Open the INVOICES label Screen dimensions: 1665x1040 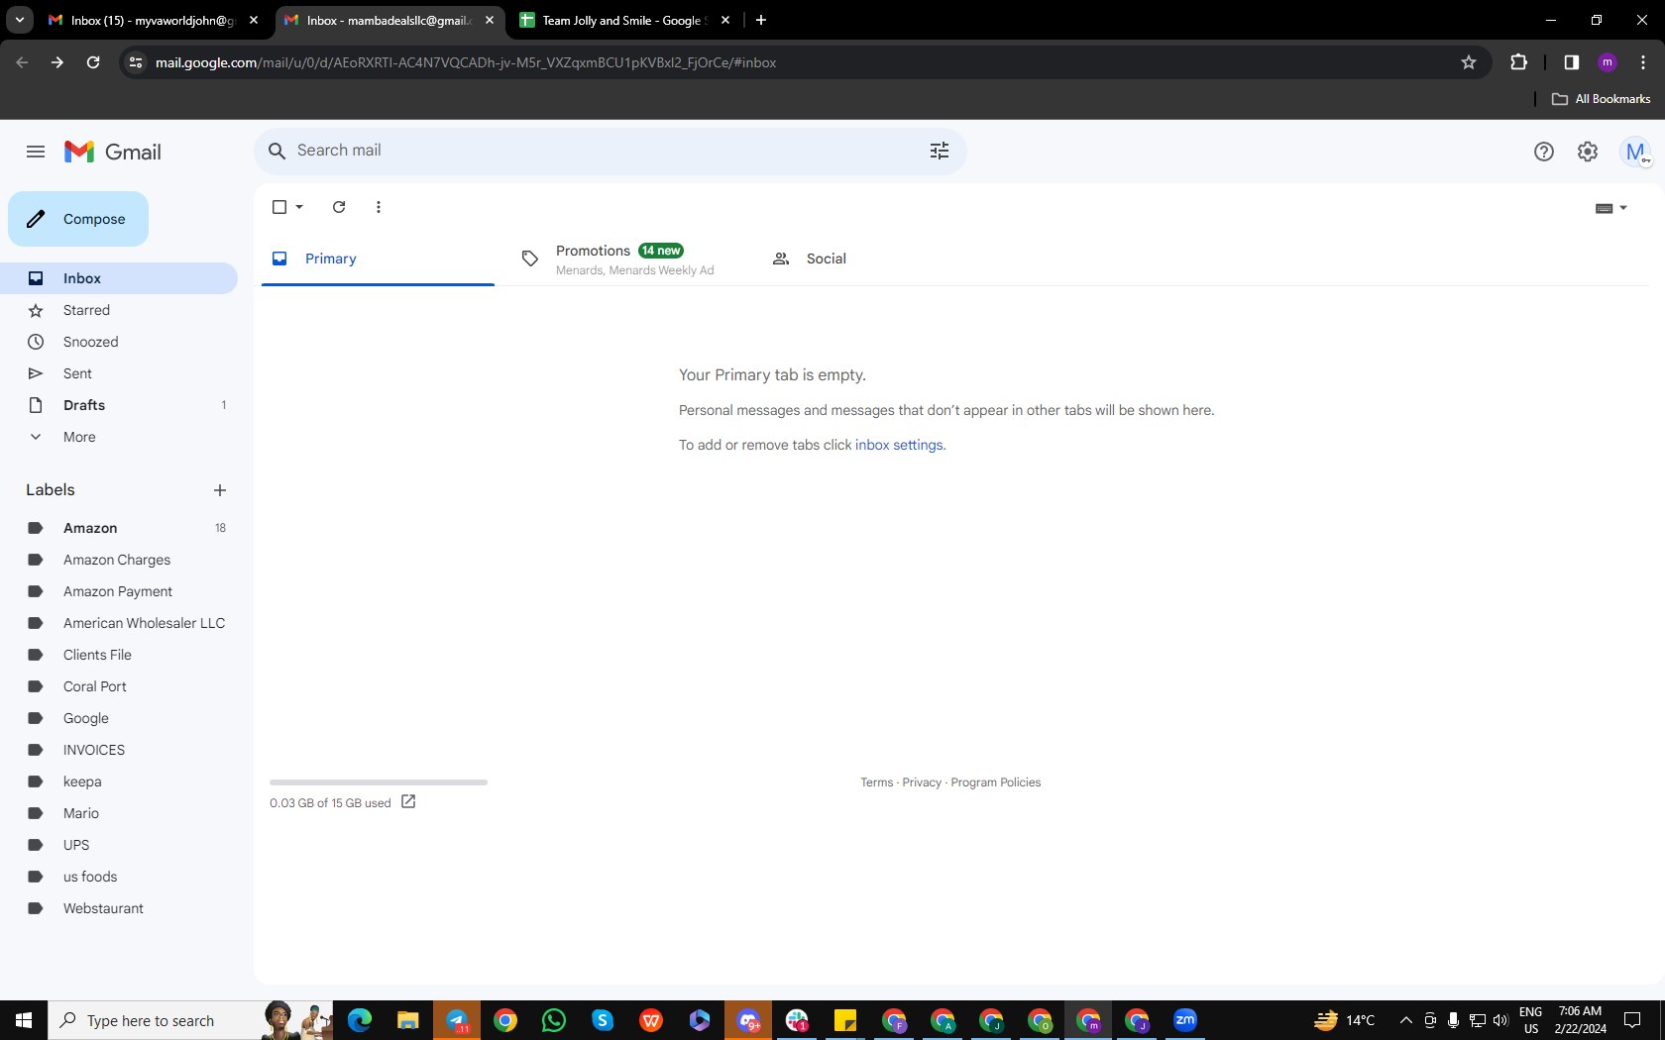[119, 750]
